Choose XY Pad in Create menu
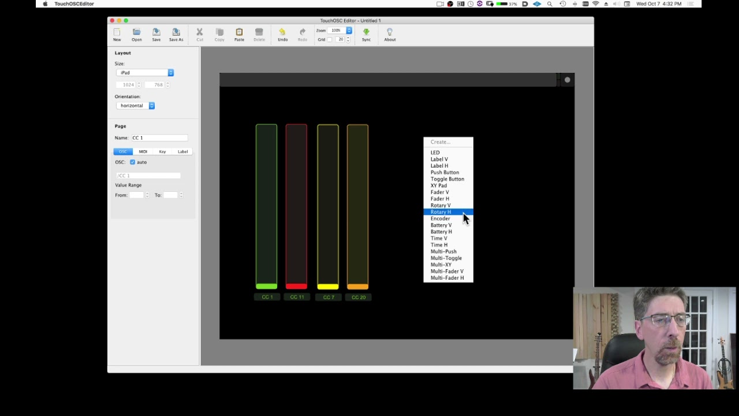This screenshot has height=416, width=739. pos(448,185)
